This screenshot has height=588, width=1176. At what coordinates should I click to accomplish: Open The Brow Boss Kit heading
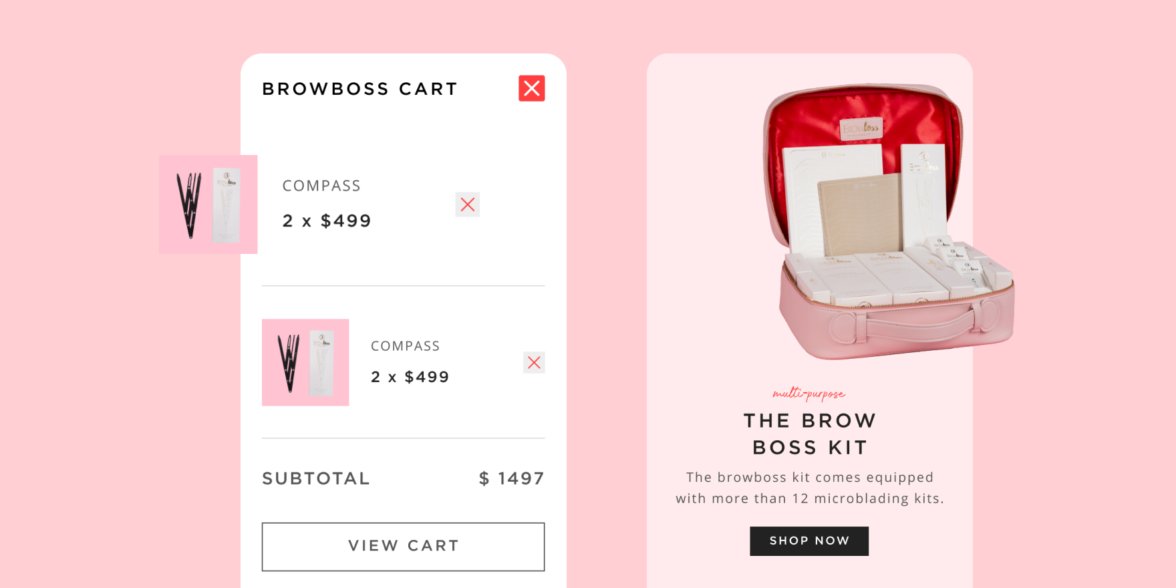(x=810, y=434)
